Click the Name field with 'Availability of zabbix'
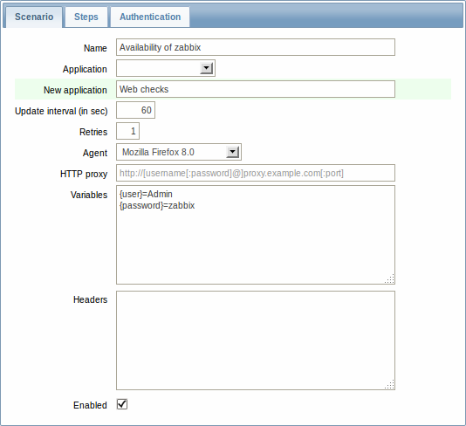 tap(256, 47)
